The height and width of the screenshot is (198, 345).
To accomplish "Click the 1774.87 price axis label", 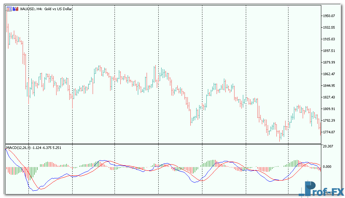I will pos(329,132).
